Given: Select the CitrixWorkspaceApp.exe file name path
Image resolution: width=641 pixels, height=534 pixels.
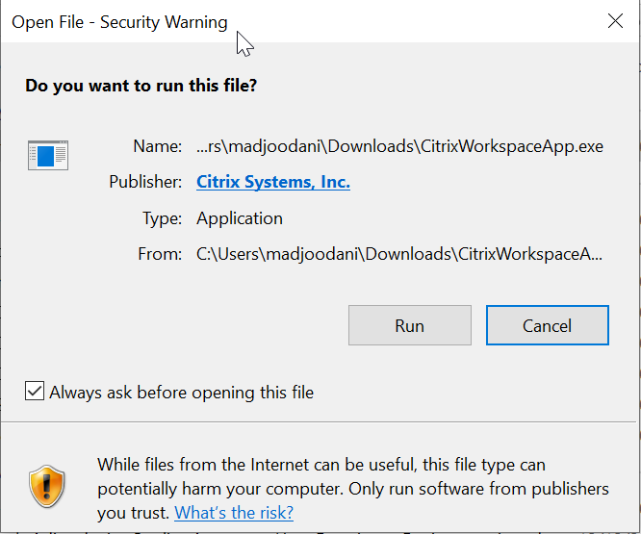Looking at the screenshot, I should [399, 146].
